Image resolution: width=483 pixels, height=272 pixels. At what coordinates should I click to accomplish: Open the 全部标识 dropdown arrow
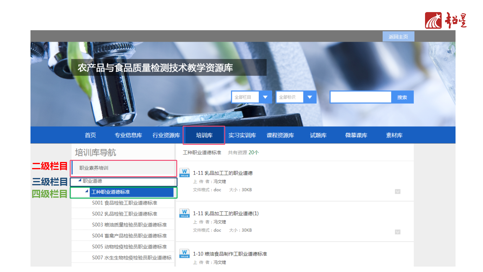310,97
